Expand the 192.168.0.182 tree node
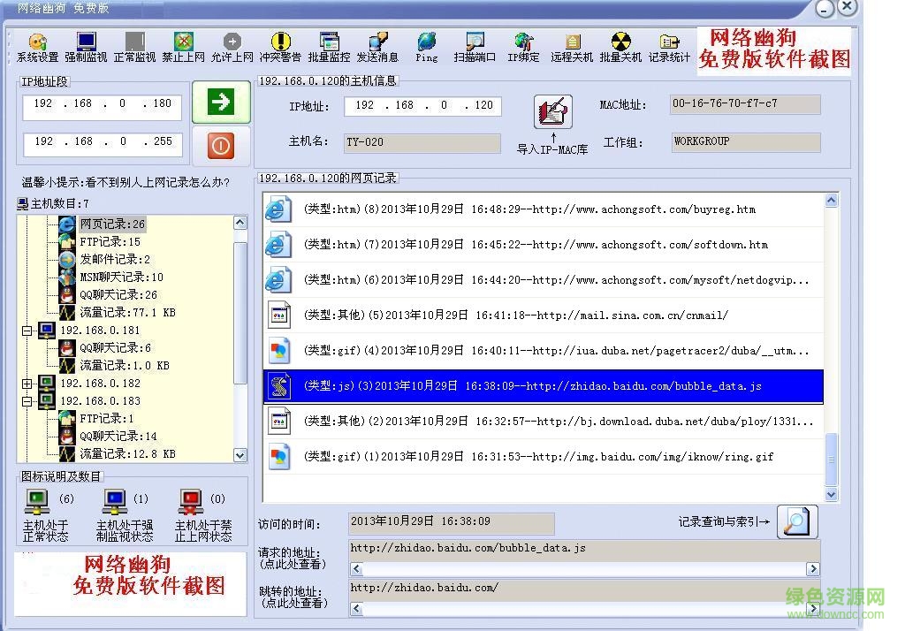This screenshot has width=905, height=631. pyautogui.click(x=27, y=384)
